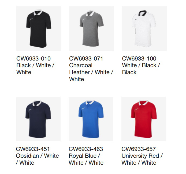Select the university red polo image
Image resolution: width=186 pixels, height=174 pixels.
point(144,119)
